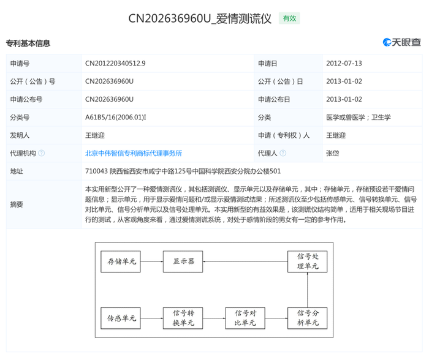Click the 有效 status badge
This screenshot has width=429, height=357.
[289, 18]
